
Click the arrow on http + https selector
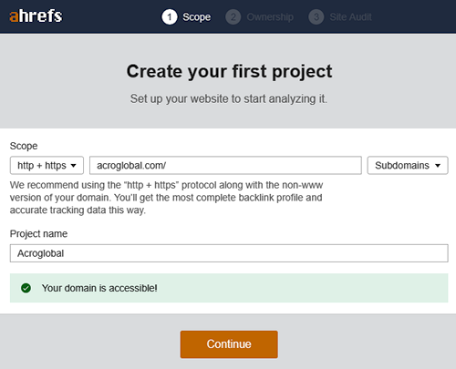point(73,166)
